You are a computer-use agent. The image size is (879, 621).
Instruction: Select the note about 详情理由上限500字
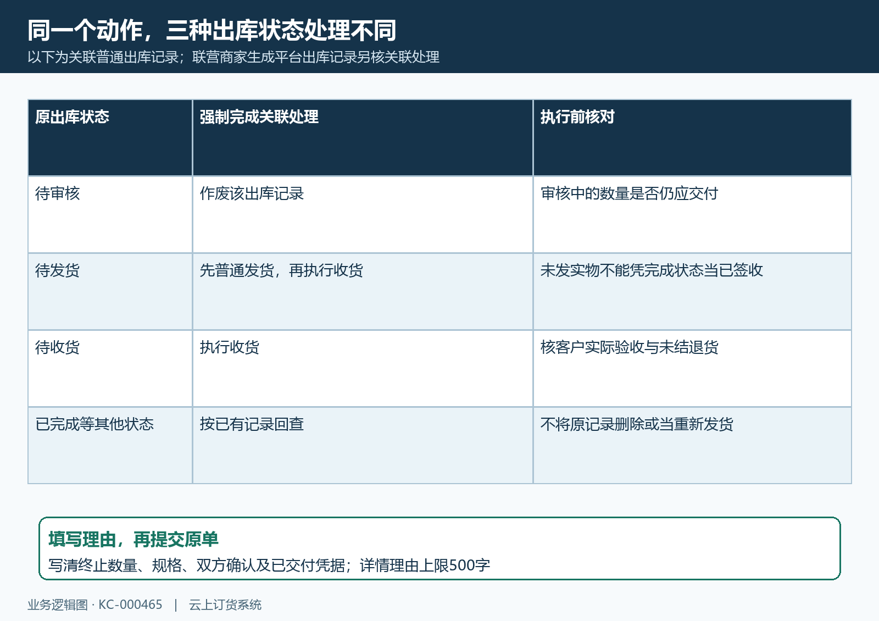click(x=269, y=565)
